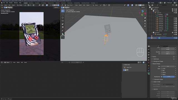Open the File menu
The height and width of the screenshot is (100, 178).
pyautogui.click(x=4, y=3)
